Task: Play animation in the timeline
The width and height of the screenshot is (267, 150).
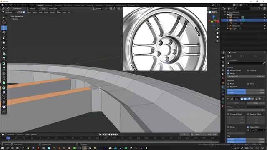Action: coord(112,135)
